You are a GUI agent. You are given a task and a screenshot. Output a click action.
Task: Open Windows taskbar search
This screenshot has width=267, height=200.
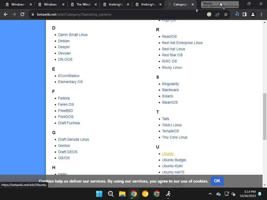(x=111, y=194)
